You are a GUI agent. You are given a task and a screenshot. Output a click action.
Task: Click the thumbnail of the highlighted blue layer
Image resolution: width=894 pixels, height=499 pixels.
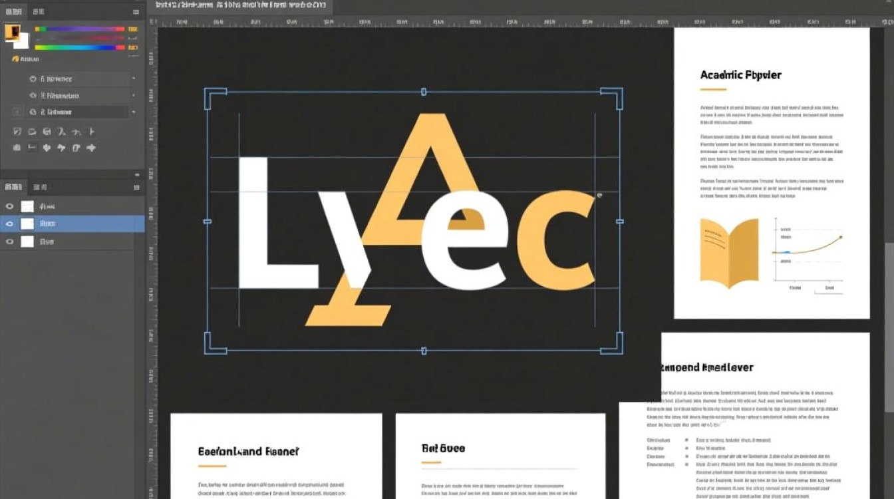[27, 224]
